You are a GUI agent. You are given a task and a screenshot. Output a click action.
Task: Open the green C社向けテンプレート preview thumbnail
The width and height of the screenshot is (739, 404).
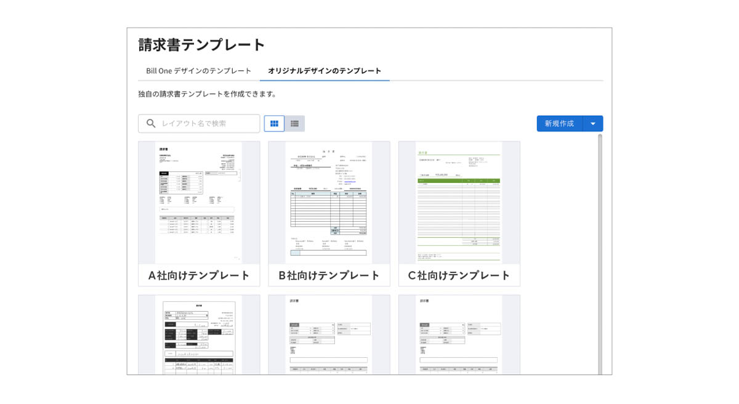(459, 203)
